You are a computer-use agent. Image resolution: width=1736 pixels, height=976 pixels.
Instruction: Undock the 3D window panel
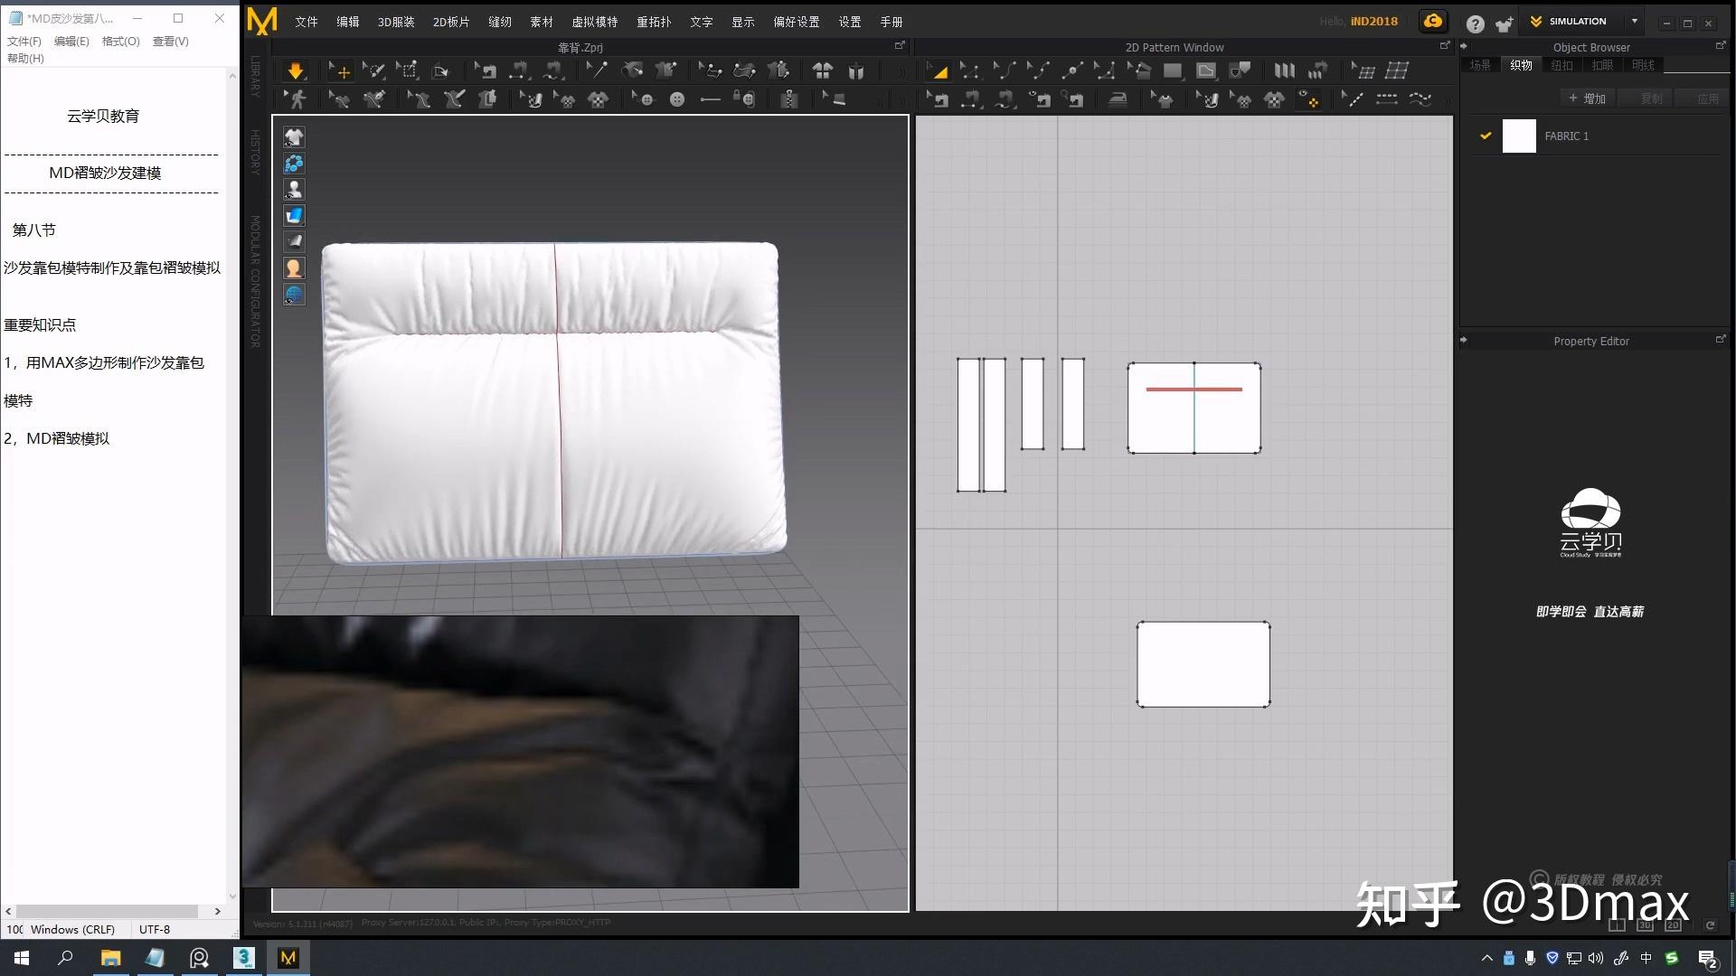click(900, 45)
